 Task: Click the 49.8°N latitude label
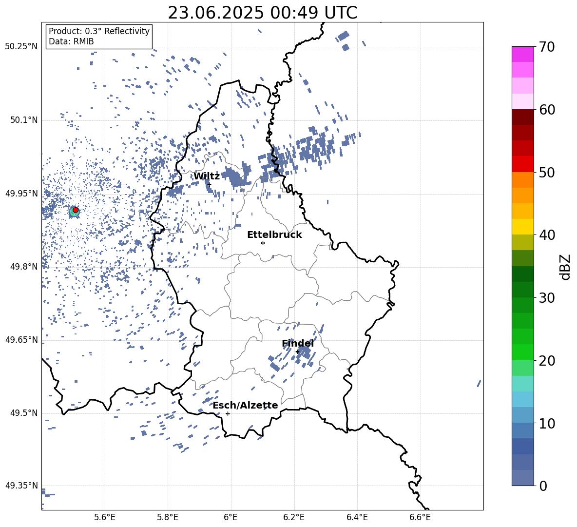click(x=23, y=267)
